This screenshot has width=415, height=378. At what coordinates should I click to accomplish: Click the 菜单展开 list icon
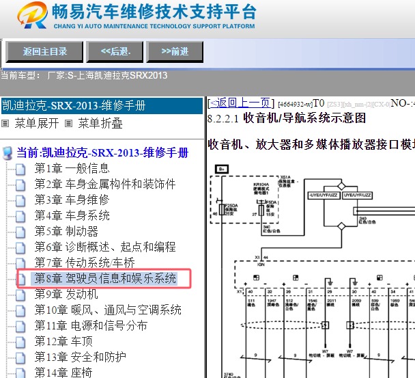5,124
